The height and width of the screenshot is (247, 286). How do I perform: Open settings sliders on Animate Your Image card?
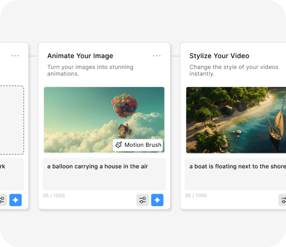pos(142,200)
